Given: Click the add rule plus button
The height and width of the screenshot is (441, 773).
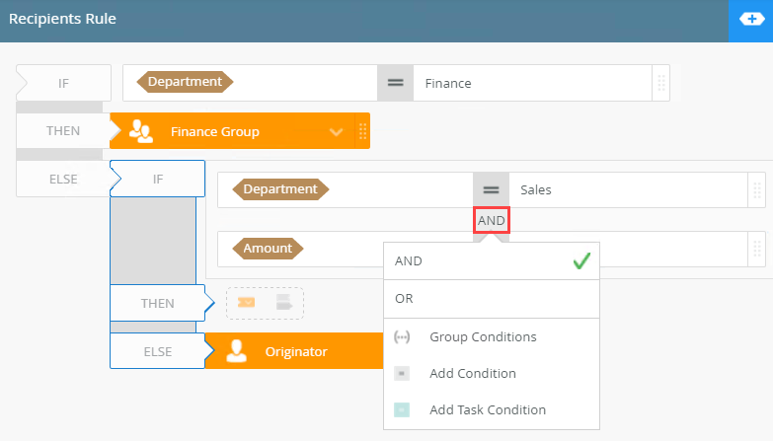Looking at the screenshot, I should 750,20.
